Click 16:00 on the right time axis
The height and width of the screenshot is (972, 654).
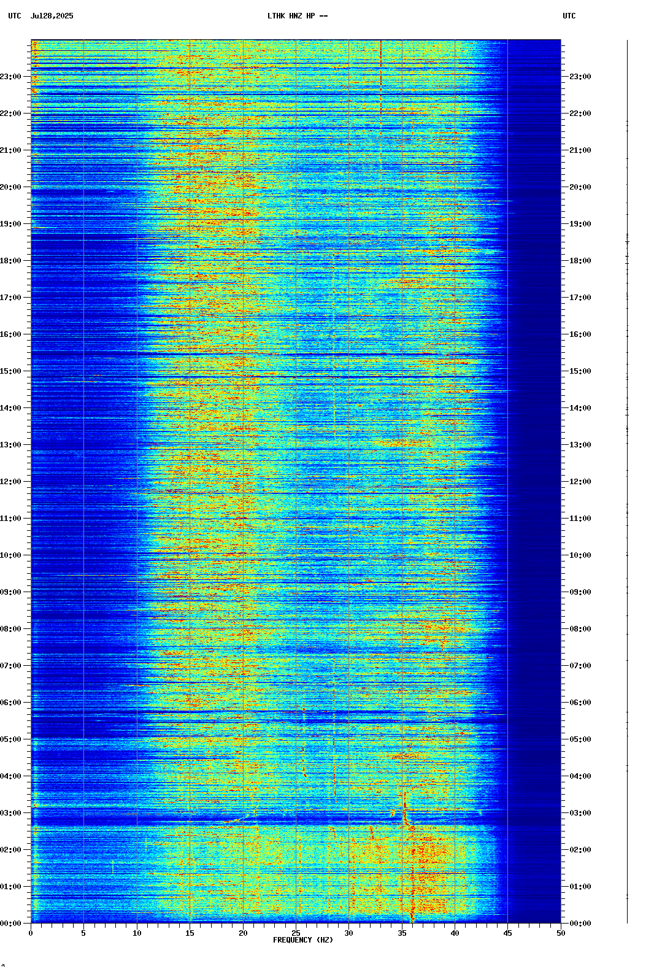coord(580,334)
